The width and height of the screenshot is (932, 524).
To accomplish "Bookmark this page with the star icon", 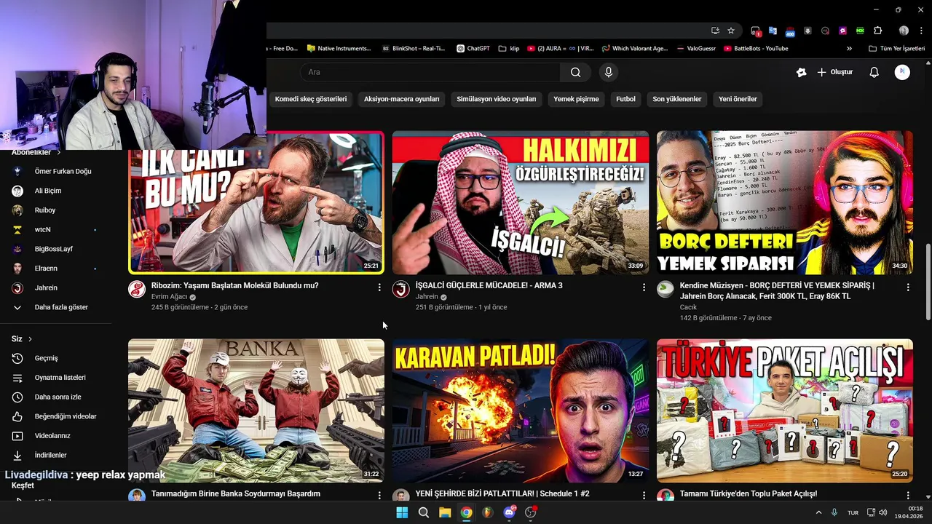I will click(731, 31).
